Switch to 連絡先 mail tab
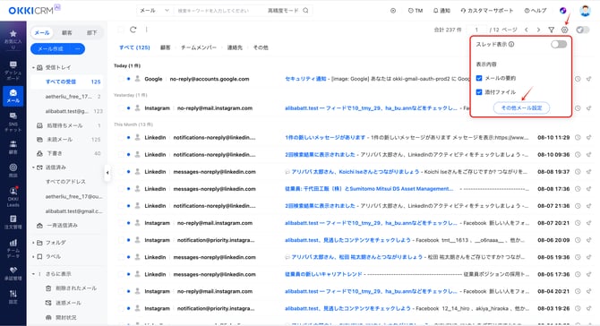The width and height of the screenshot is (600, 326). tap(235, 47)
